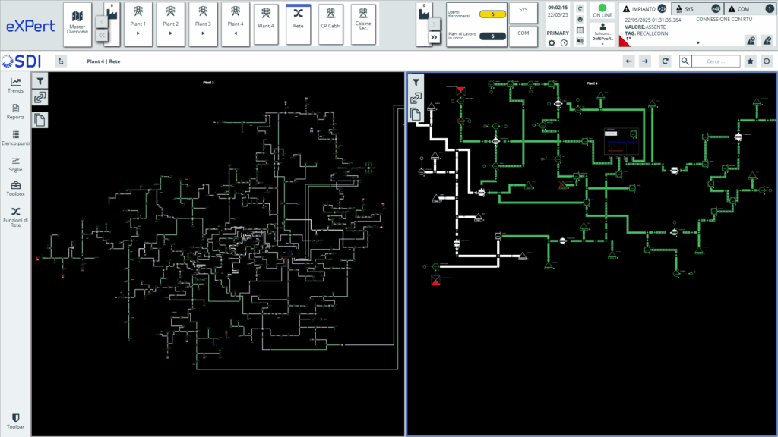778x437 pixels.
Task: Toggle the split-view layout icon in the header
Action: click(x=580, y=30)
